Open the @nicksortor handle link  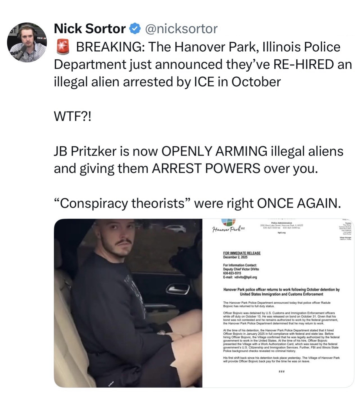coord(181,28)
